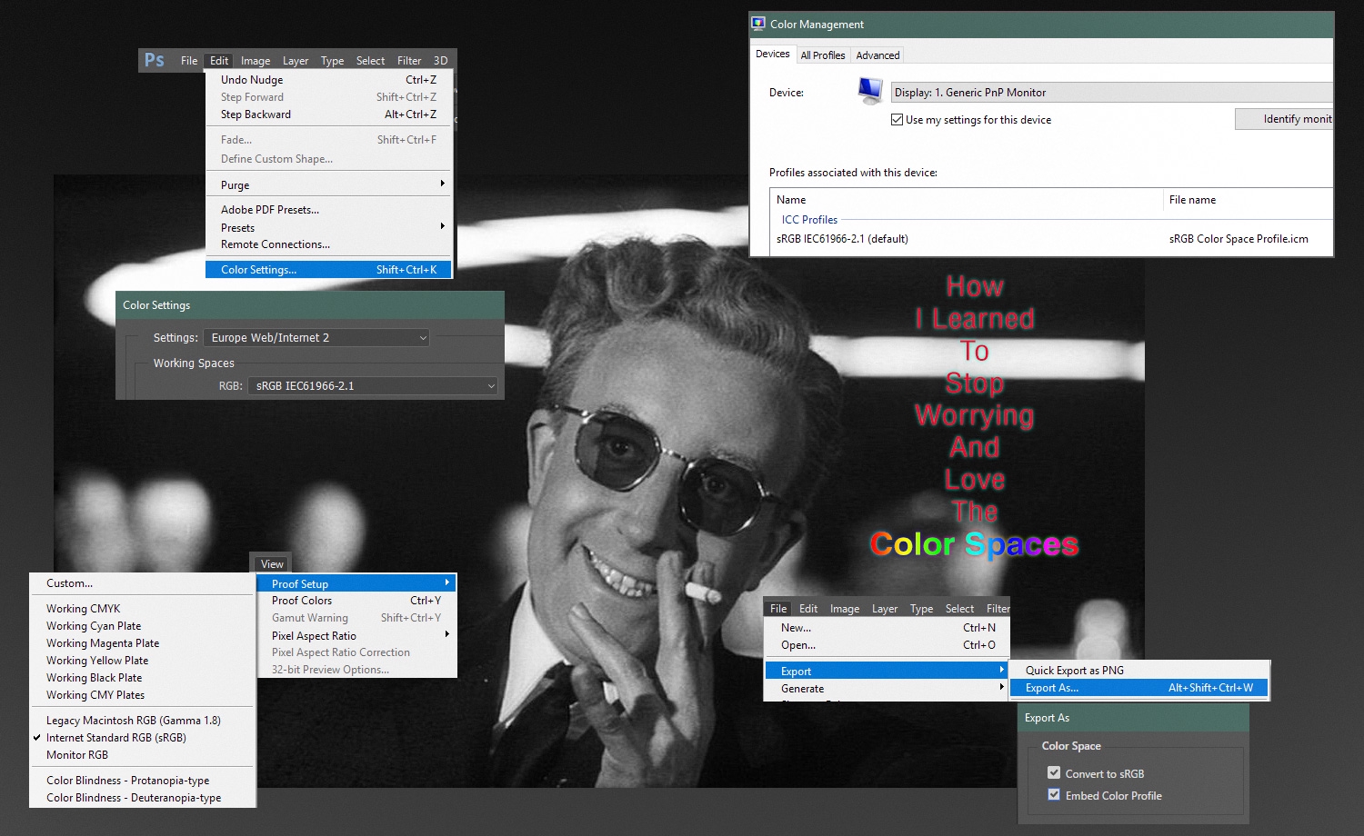Viewport: 1364px width, 836px height.
Task: Choose Open... from the File menu
Action: tap(887, 645)
